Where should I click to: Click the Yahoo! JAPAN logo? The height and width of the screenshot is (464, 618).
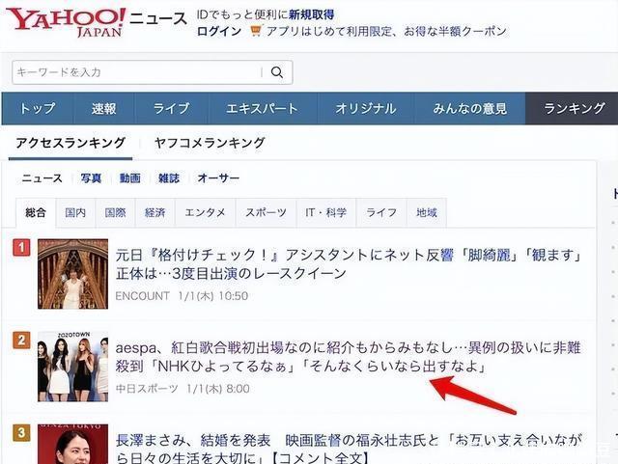tap(66, 22)
